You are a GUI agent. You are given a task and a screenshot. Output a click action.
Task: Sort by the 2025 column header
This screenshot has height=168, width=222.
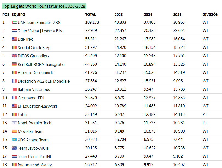119,15
